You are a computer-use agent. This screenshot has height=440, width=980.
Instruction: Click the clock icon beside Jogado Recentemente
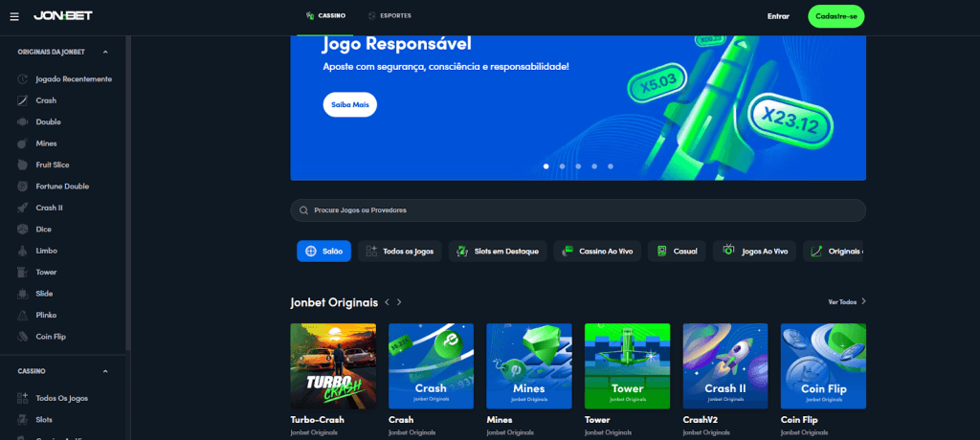[x=23, y=79]
